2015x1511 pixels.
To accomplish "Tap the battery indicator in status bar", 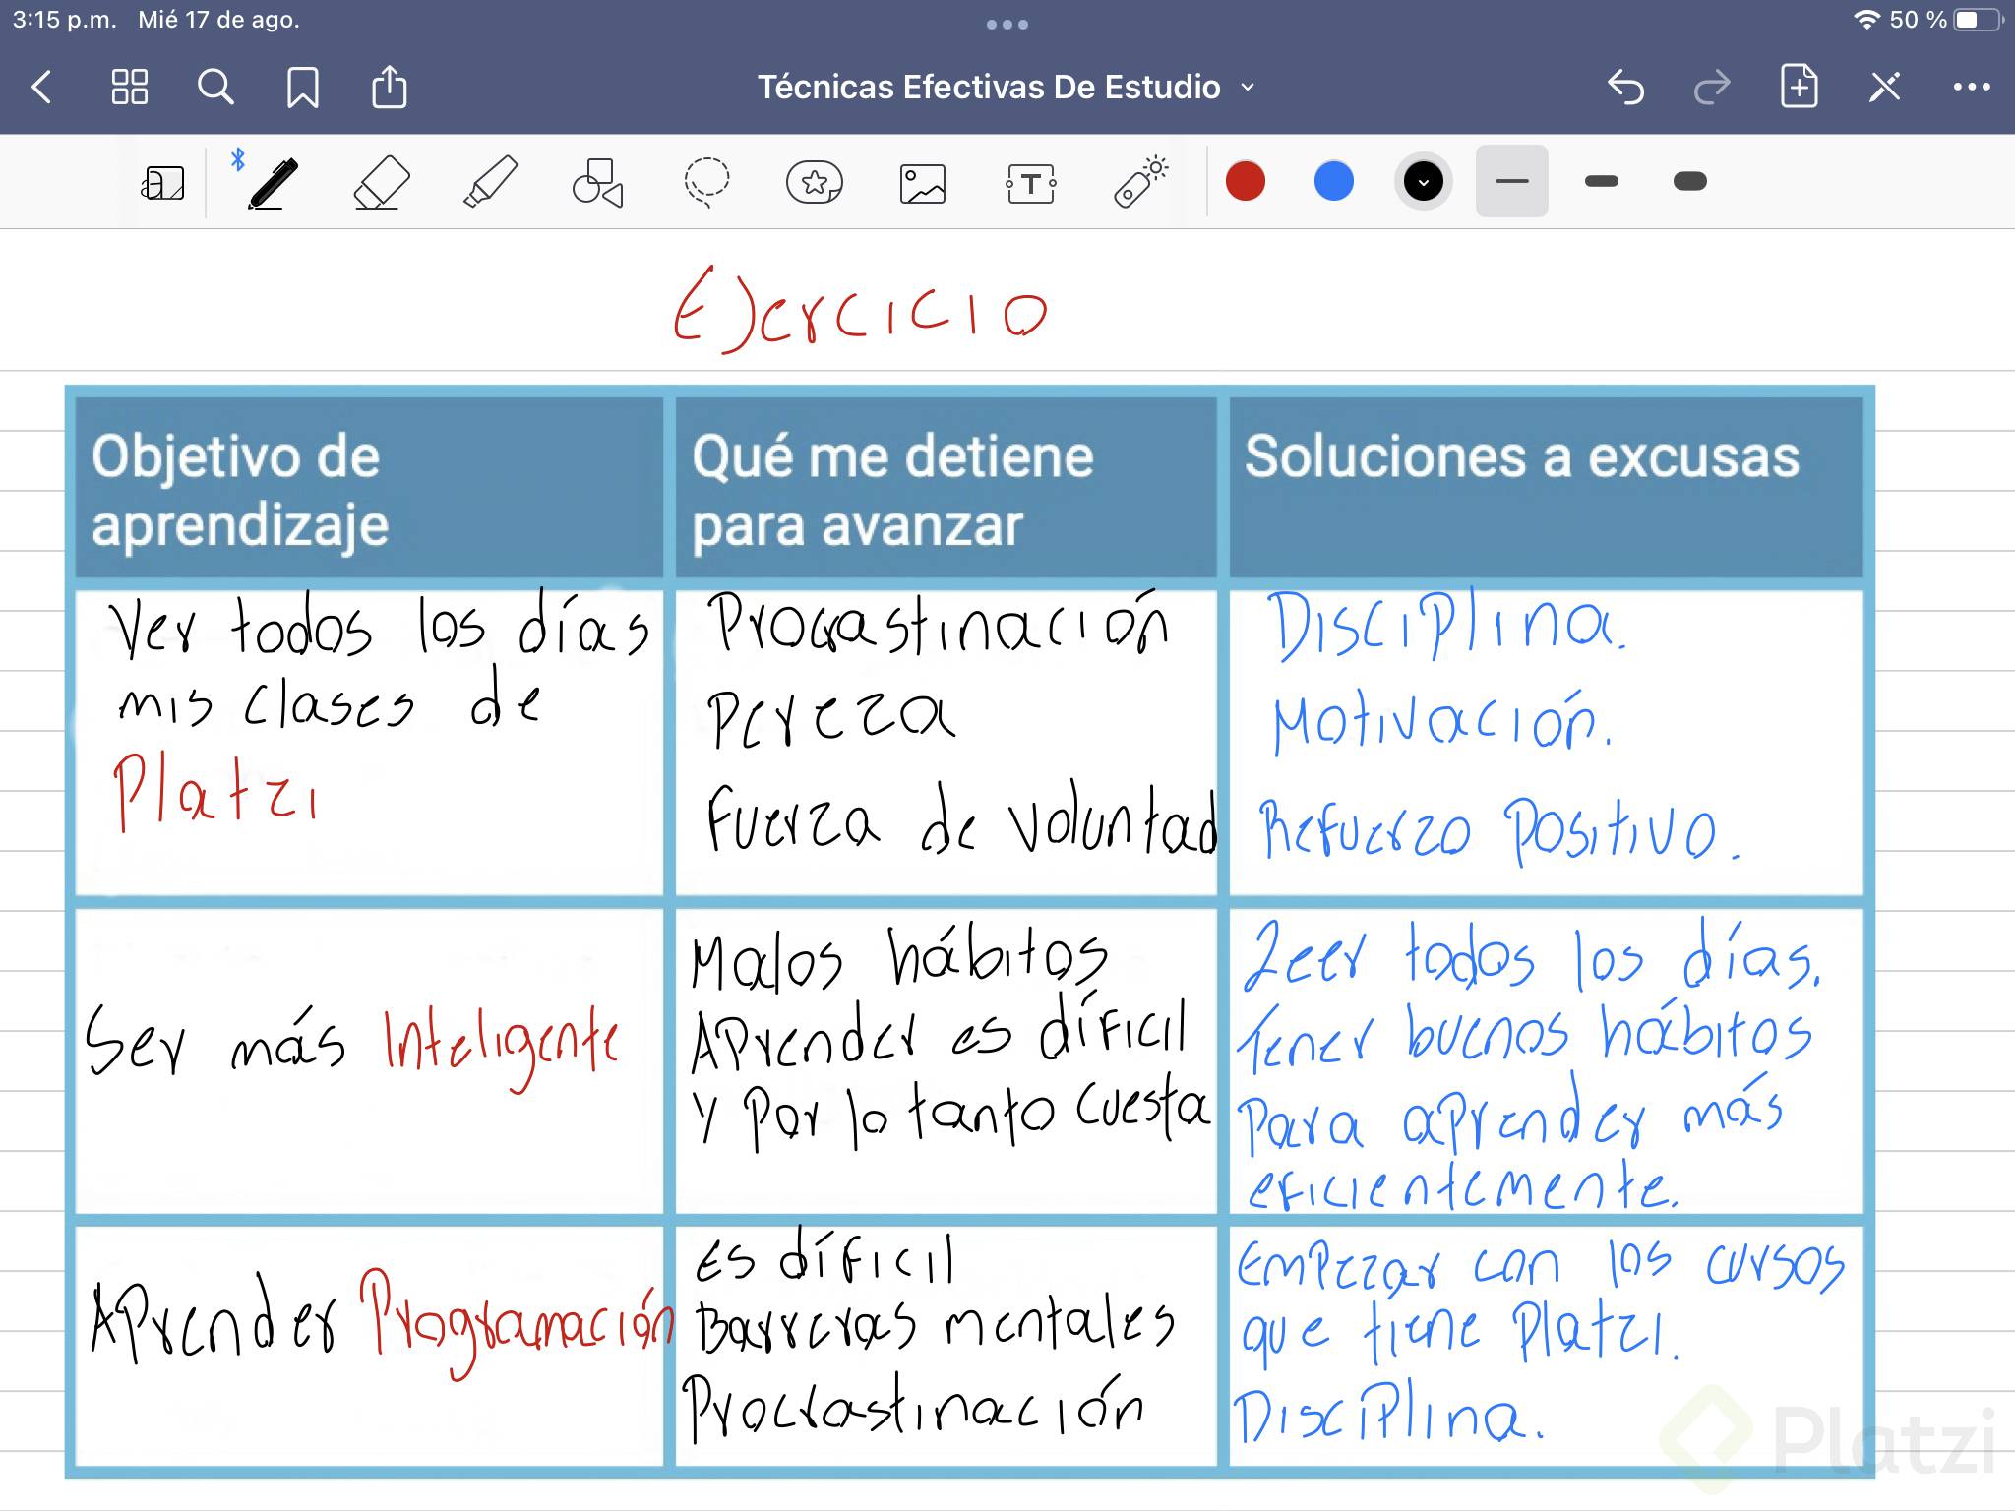I will point(1980,21).
